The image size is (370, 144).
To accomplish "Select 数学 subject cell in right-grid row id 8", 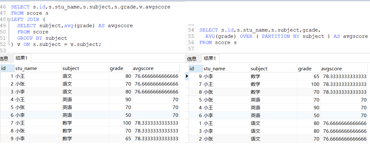I will [x=273, y=92].
